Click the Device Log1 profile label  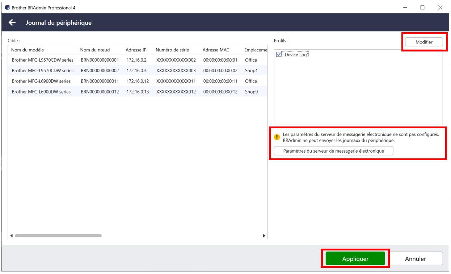[297, 54]
